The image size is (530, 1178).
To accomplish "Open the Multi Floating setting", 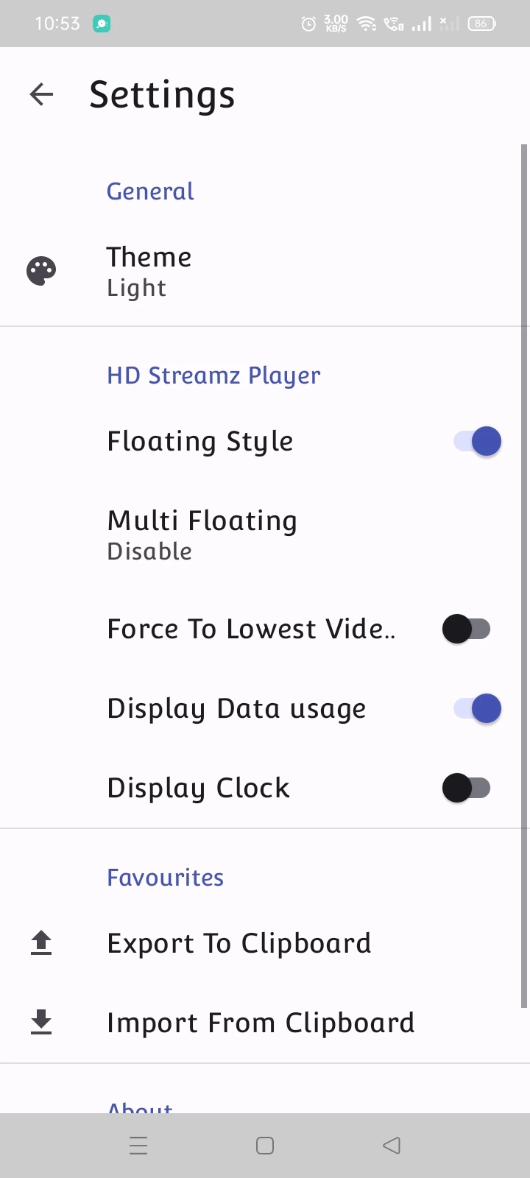I will tap(202, 532).
